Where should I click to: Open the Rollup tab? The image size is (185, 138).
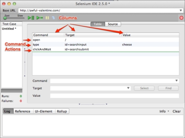click(62, 111)
